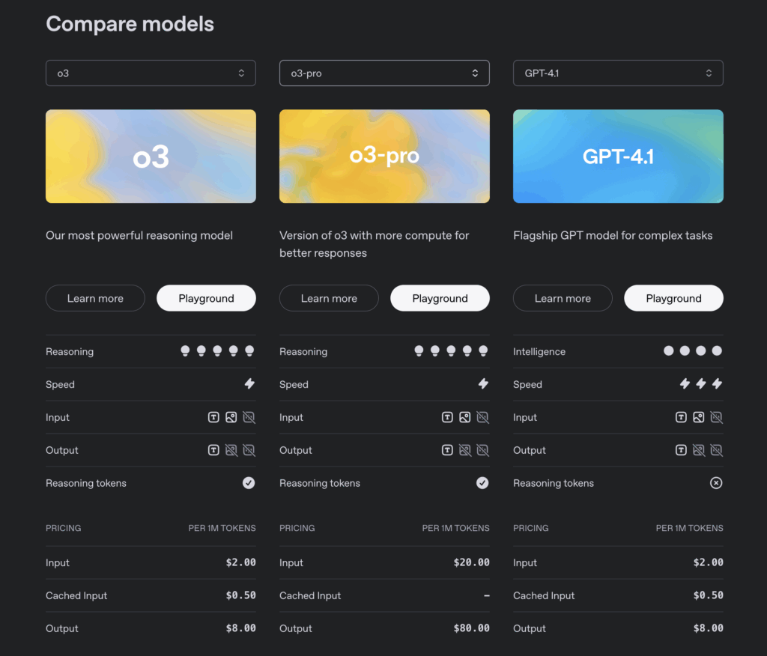Open the o3 model selector dropdown
The width and height of the screenshot is (767, 656).
coord(151,73)
